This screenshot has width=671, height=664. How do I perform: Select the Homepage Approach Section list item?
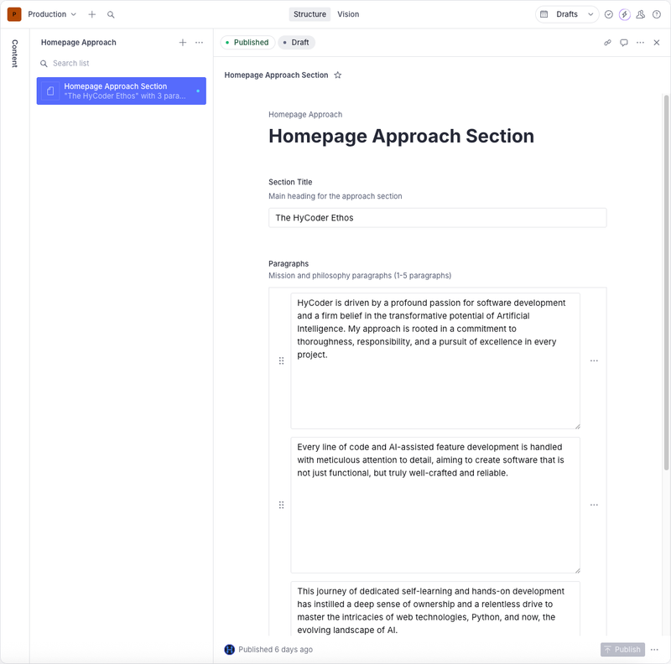pyautogui.click(x=122, y=91)
